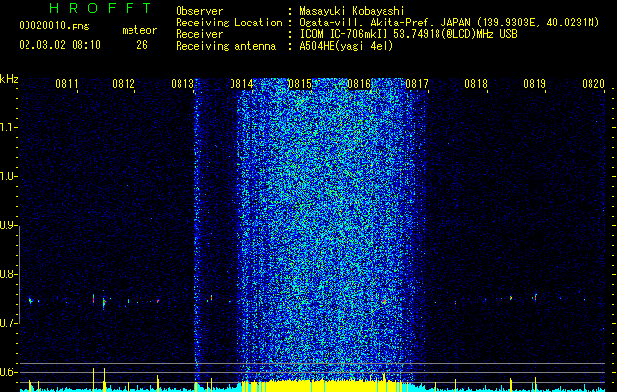Click the Observer label
The image size is (617, 392).
click(x=199, y=11)
